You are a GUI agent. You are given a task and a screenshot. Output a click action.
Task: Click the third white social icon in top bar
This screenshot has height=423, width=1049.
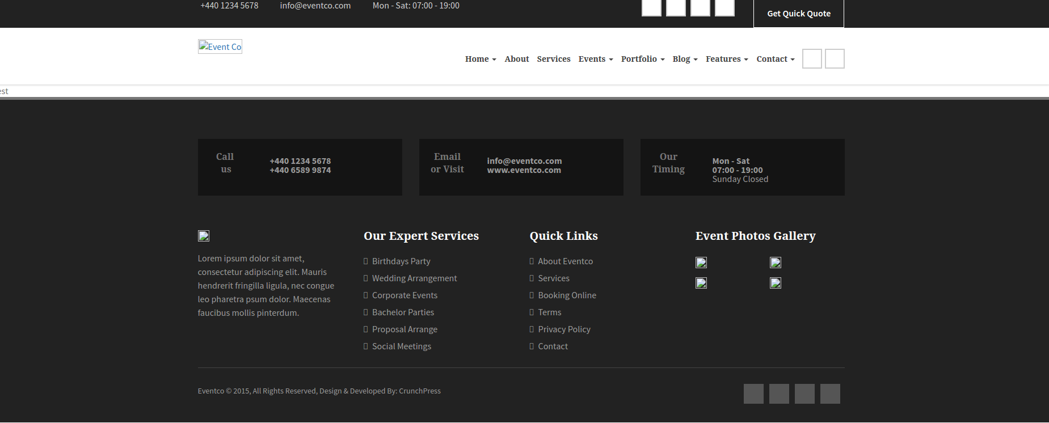click(700, 7)
